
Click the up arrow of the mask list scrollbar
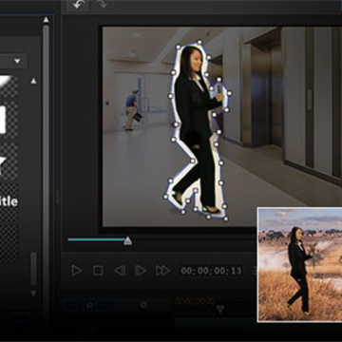tap(33, 82)
